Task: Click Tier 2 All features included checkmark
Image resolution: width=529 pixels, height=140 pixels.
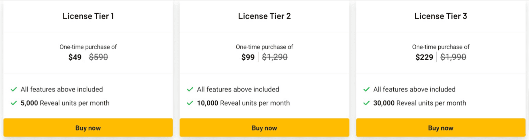Action: [190, 89]
